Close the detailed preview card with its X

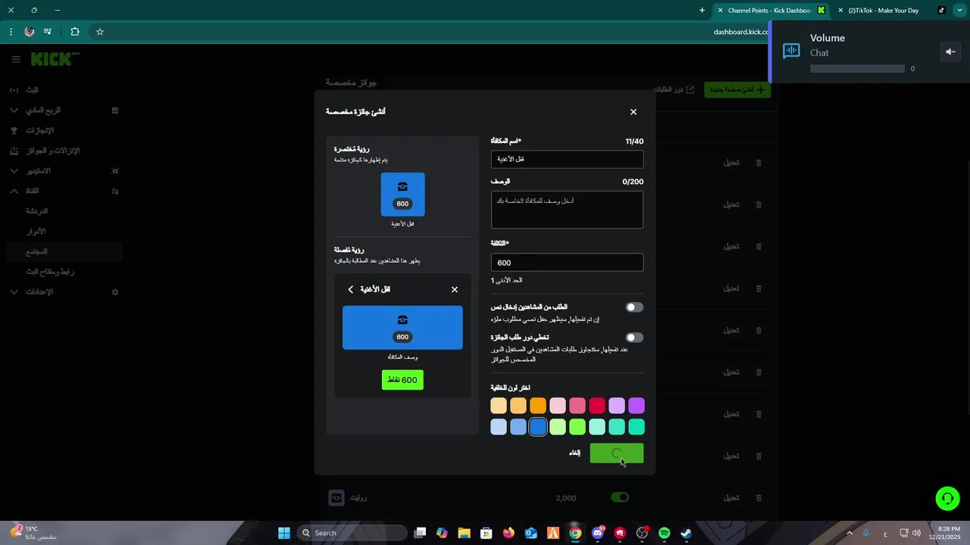455,290
